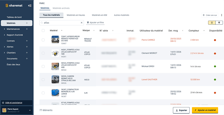The image size is (224, 115).
Task: Collapse the sidebar with the arrow icon
Action: point(30,6)
